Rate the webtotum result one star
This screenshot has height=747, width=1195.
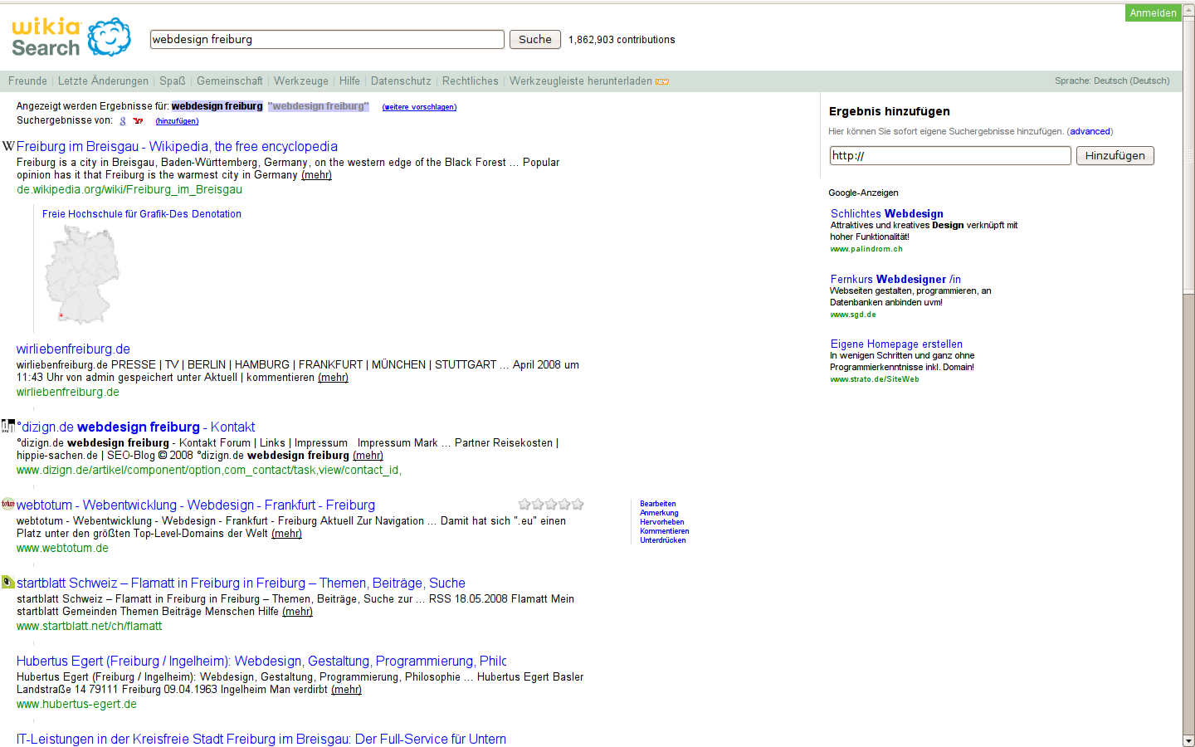click(x=524, y=504)
